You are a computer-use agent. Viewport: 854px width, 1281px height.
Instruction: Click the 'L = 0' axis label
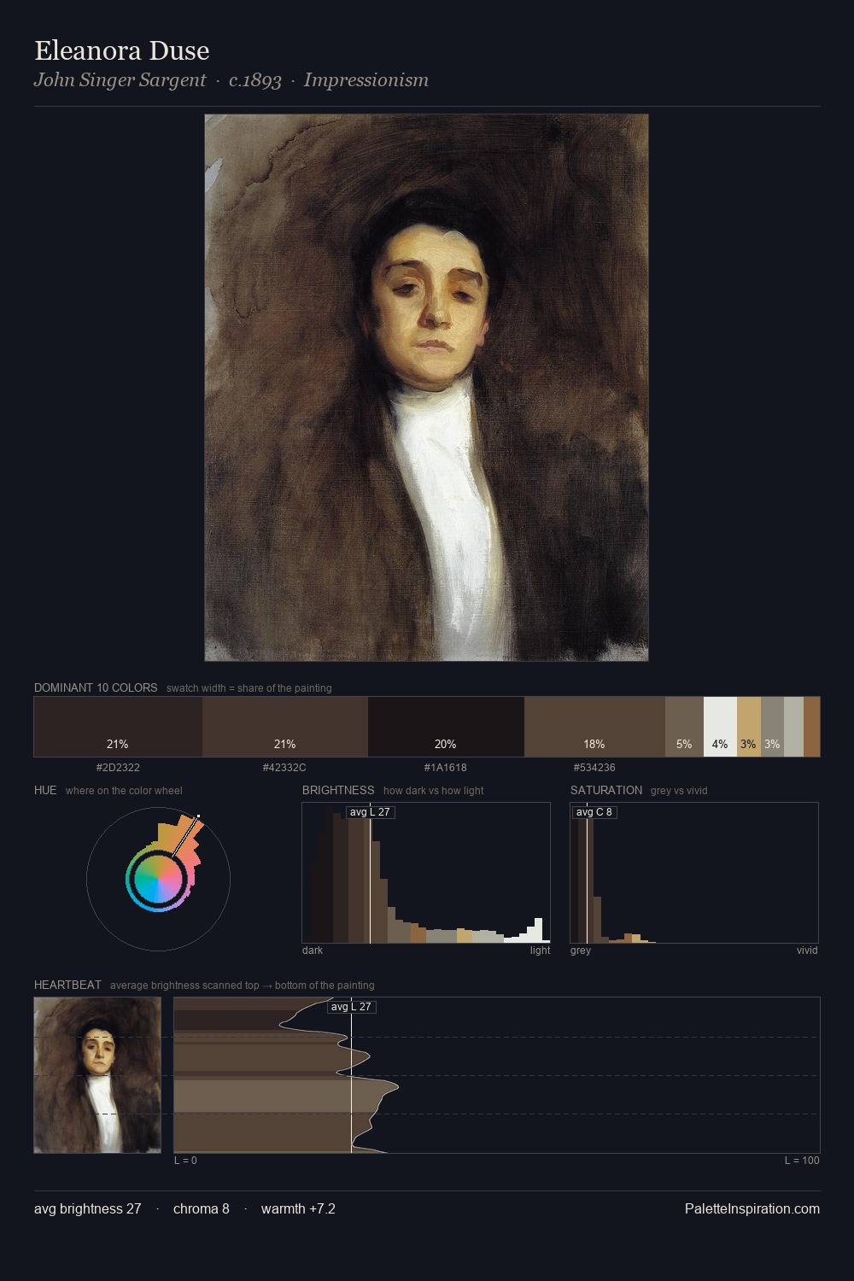point(185,1161)
